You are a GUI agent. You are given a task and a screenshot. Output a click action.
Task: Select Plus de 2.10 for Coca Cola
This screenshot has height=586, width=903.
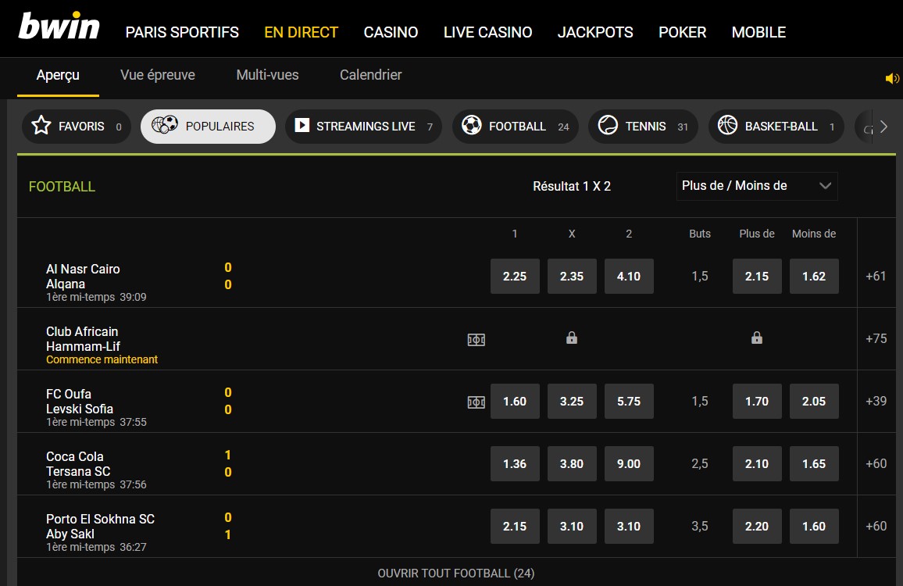(757, 464)
